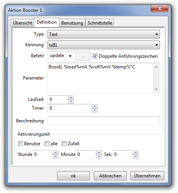Enable the Benutze checkbox
This screenshot has height=193, width=178.
(20, 144)
